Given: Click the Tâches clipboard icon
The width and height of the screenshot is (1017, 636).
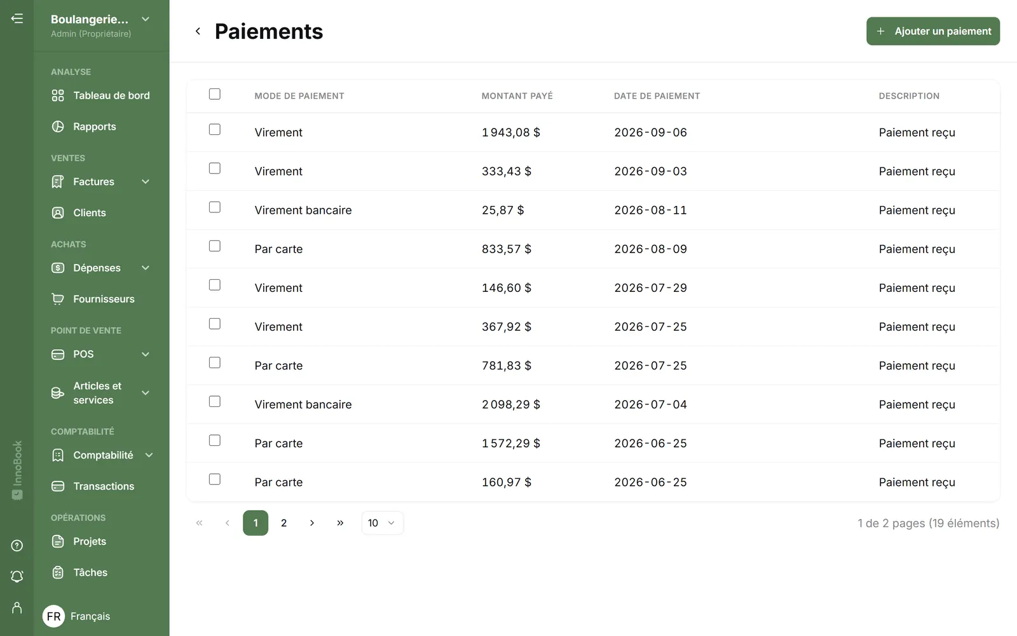Looking at the screenshot, I should (58, 572).
